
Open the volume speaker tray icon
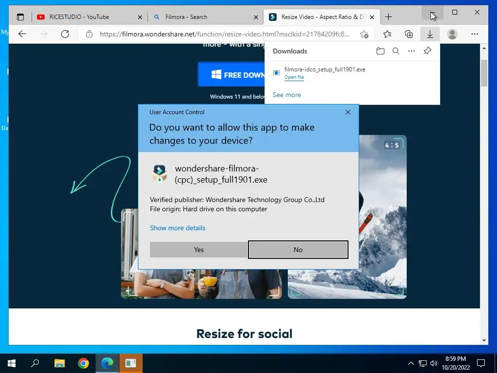click(x=434, y=363)
